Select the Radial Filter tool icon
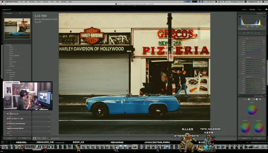268x153 pixels. tap(255, 33)
